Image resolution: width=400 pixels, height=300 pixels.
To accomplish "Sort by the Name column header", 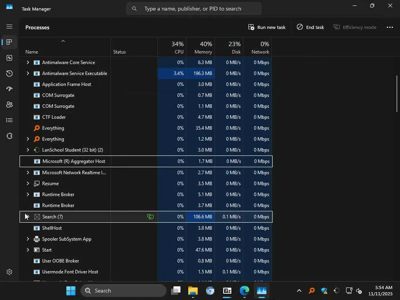I will [65, 47].
